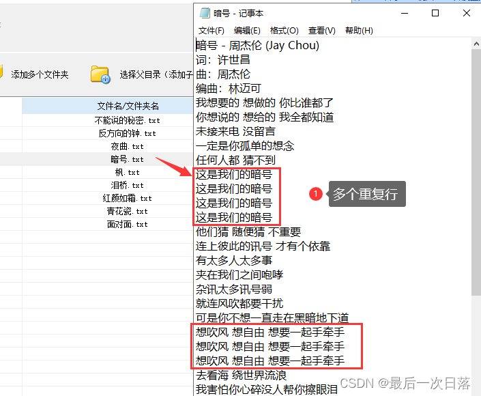Click the line 你想说的 想给的 我全都知道
Screen dimensions: 481x396
[265, 117]
